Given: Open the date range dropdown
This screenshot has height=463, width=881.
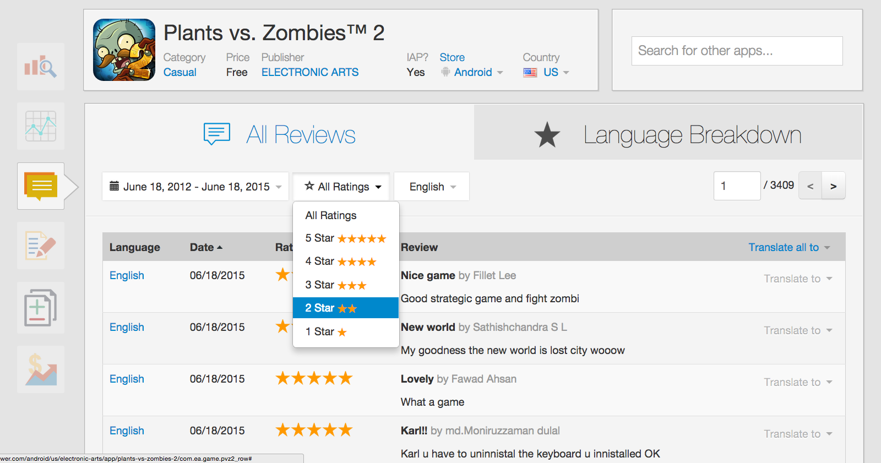Looking at the screenshot, I should pos(195,187).
